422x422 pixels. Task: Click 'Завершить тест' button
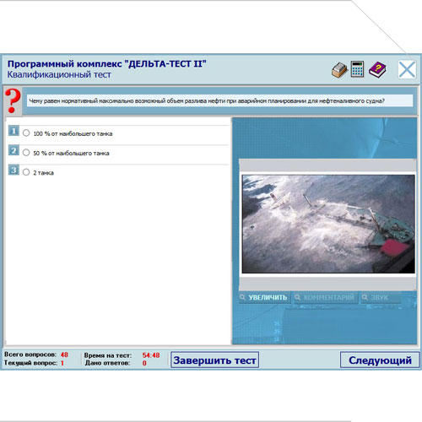pyautogui.click(x=214, y=360)
